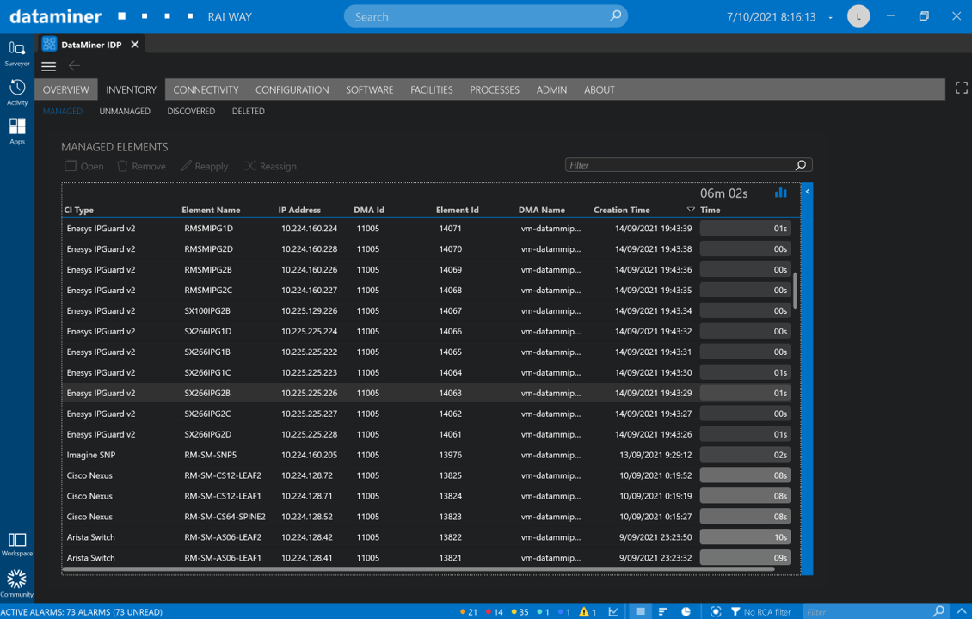Close the DataMiner IDP tab
Screen dimensions: 972x619
[135, 45]
